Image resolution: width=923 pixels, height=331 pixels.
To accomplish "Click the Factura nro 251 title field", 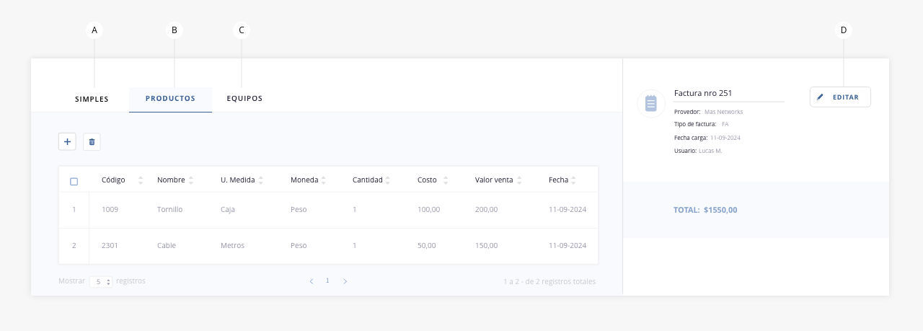I will tap(729, 93).
